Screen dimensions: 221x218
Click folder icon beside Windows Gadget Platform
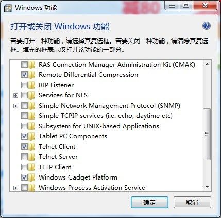[x=32, y=177]
